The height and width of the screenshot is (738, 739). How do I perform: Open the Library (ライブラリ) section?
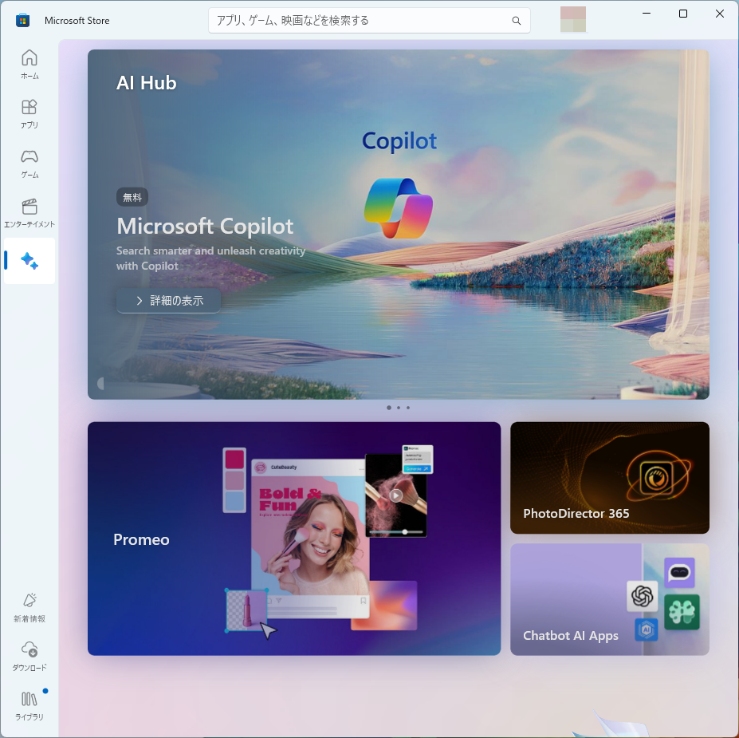29,706
